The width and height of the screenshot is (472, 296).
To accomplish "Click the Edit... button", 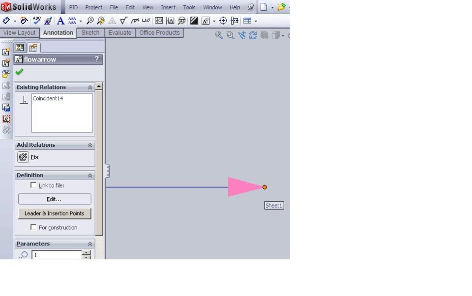I will [55, 199].
